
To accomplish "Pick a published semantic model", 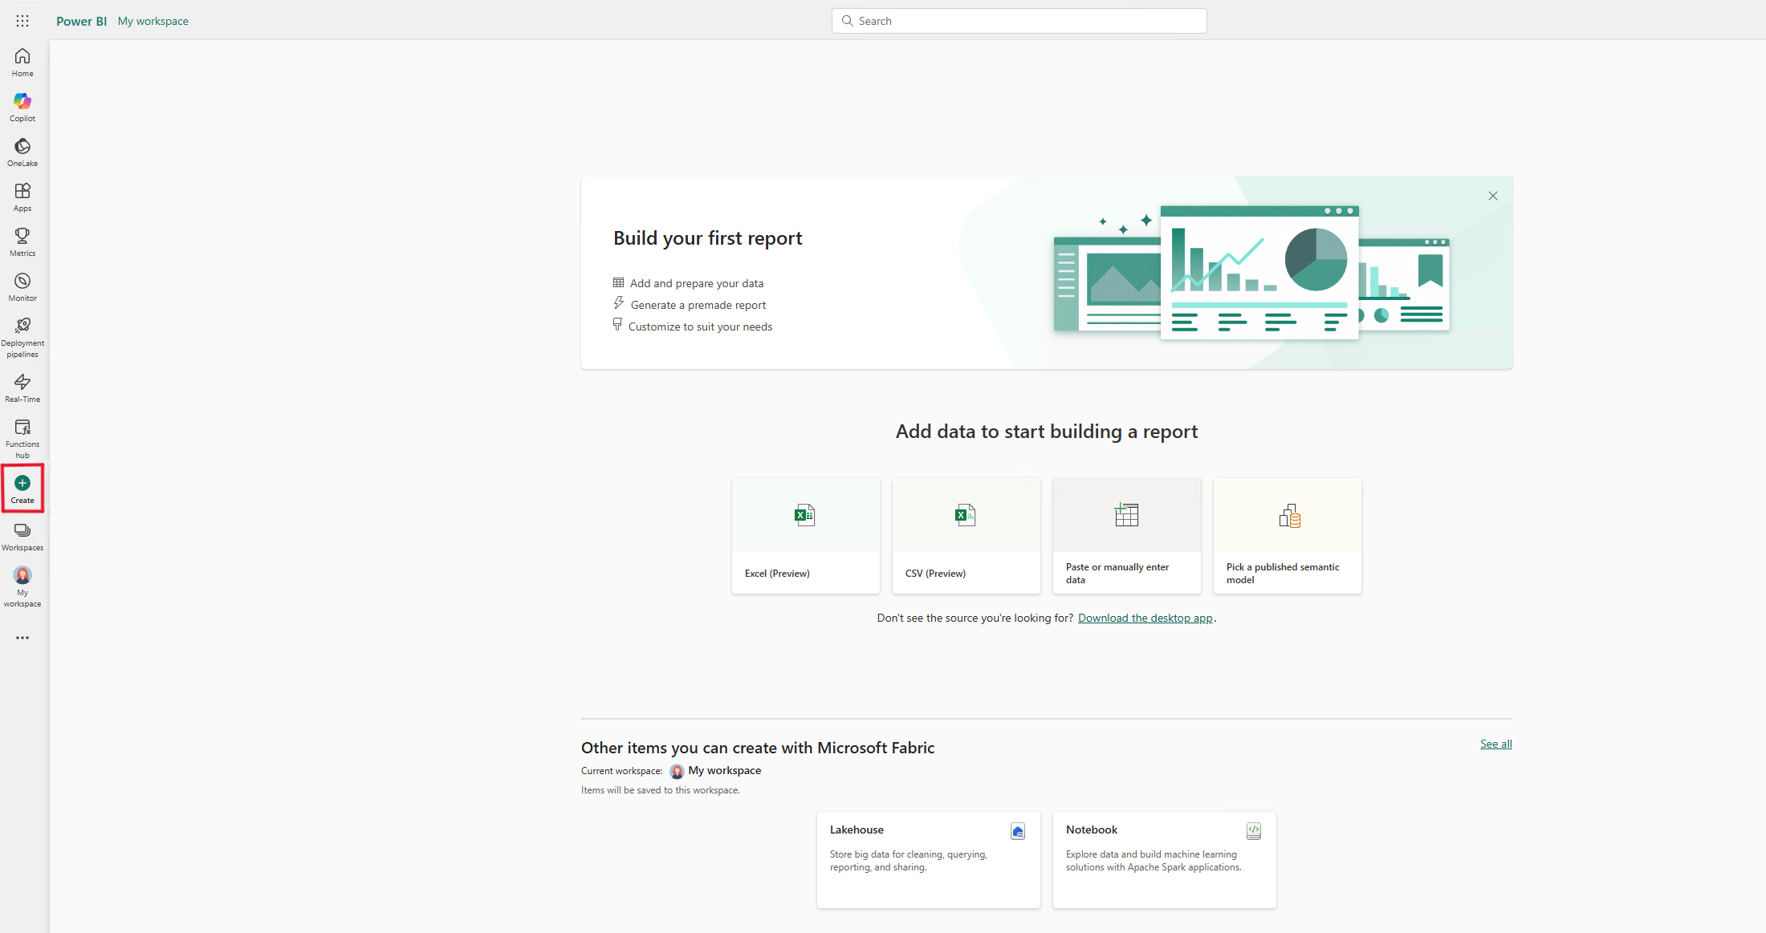I will tap(1287, 536).
